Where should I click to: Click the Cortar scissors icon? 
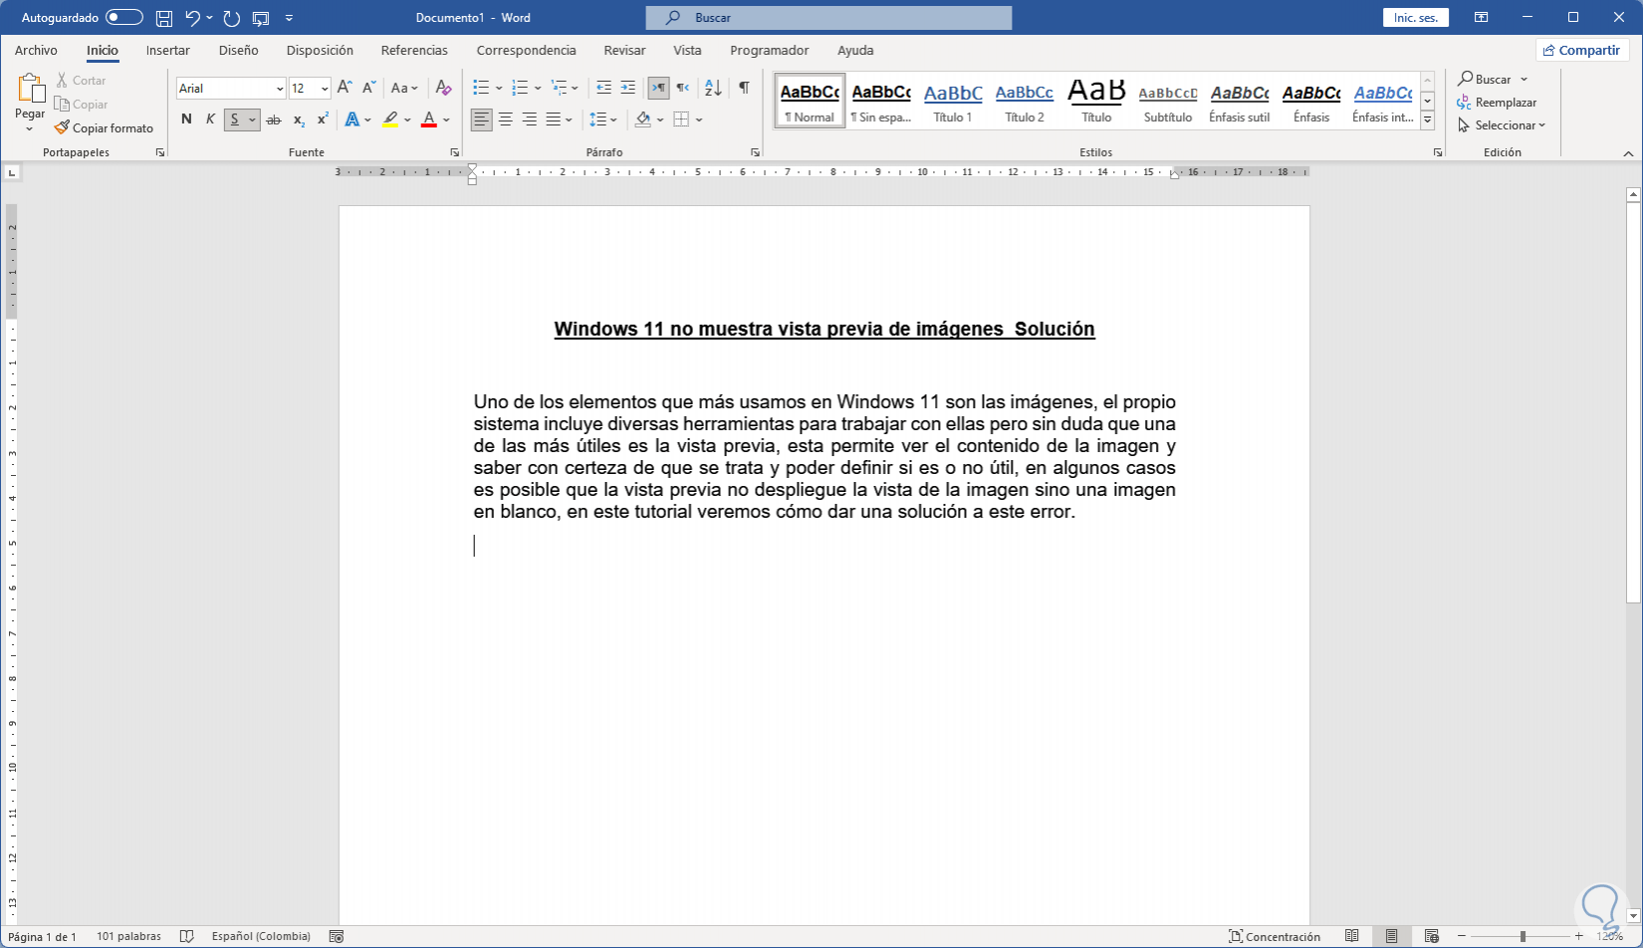(x=62, y=81)
